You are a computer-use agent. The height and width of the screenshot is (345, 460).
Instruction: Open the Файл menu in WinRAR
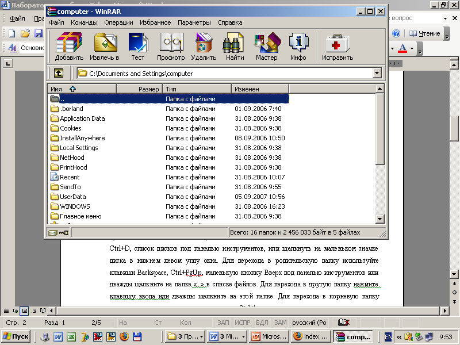coord(56,22)
